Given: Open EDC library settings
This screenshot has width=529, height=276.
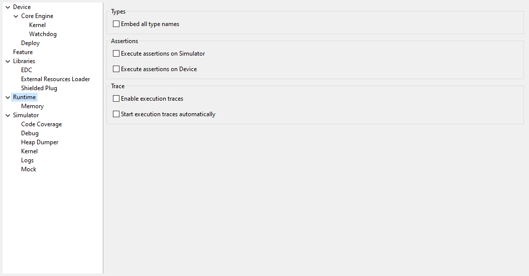Looking at the screenshot, I should pos(27,70).
